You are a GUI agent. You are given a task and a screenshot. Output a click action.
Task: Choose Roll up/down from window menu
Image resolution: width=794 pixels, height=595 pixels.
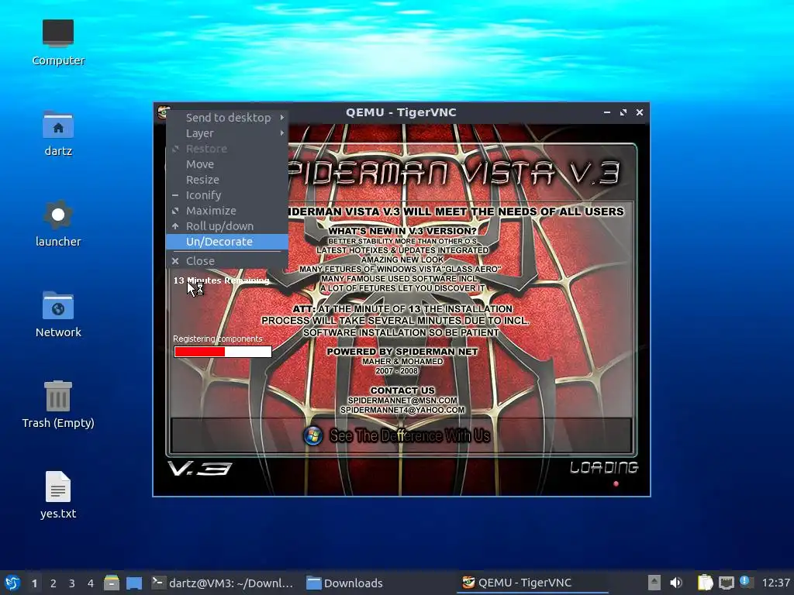point(227,226)
